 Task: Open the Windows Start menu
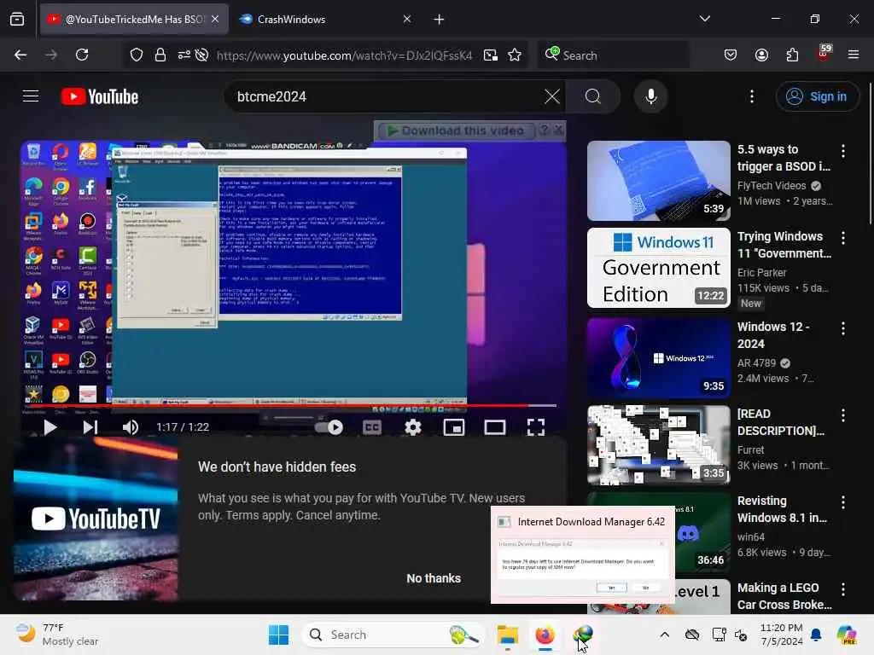point(278,635)
